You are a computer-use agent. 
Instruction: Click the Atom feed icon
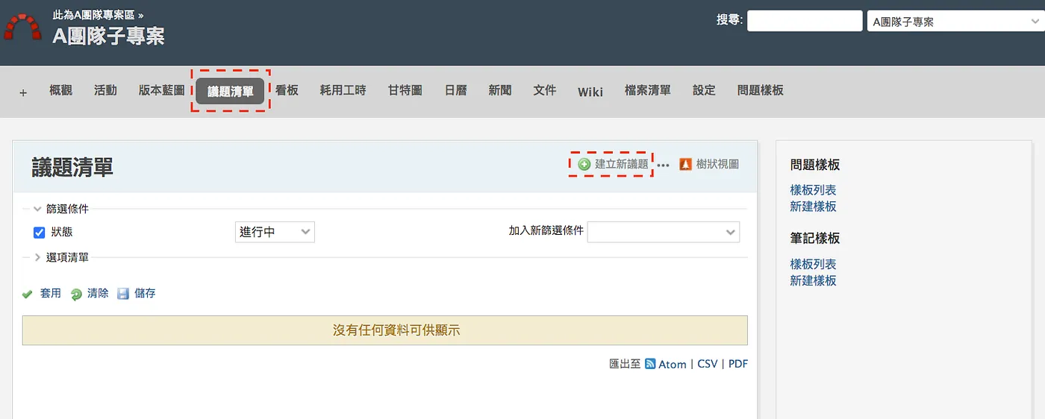[x=650, y=364]
